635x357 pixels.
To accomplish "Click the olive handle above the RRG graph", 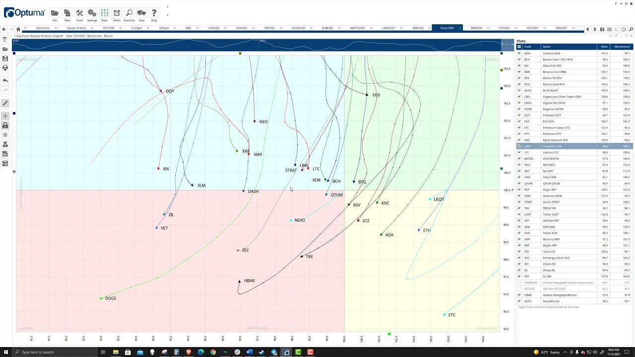I will (x=240, y=53).
